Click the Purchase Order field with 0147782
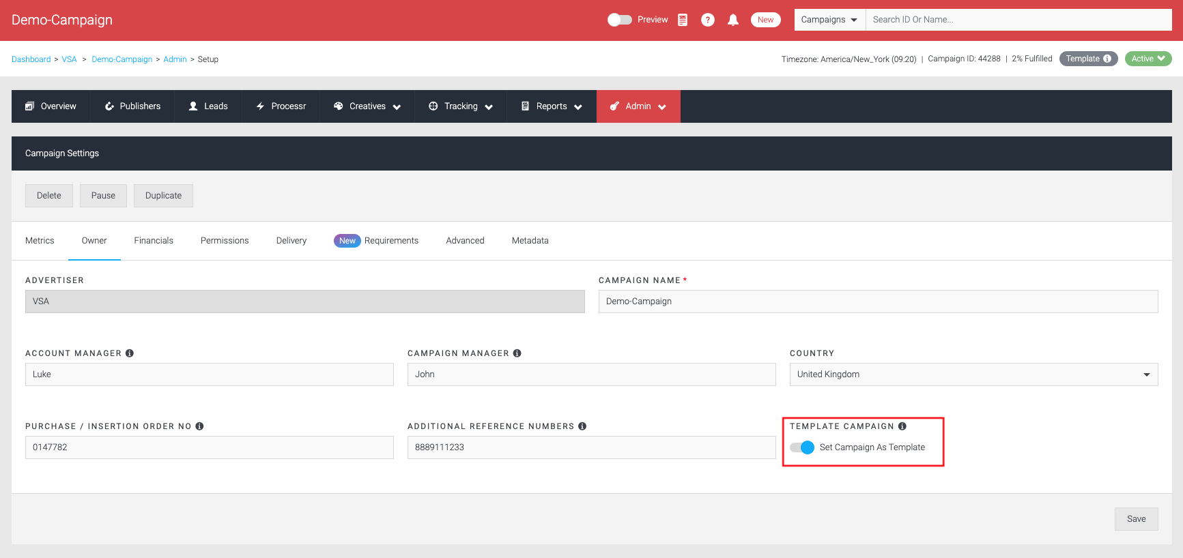This screenshot has width=1183, height=558. pyautogui.click(x=210, y=447)
